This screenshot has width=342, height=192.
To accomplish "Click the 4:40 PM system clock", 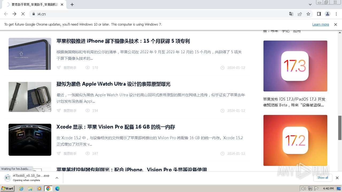I will [x=328, y=189].
